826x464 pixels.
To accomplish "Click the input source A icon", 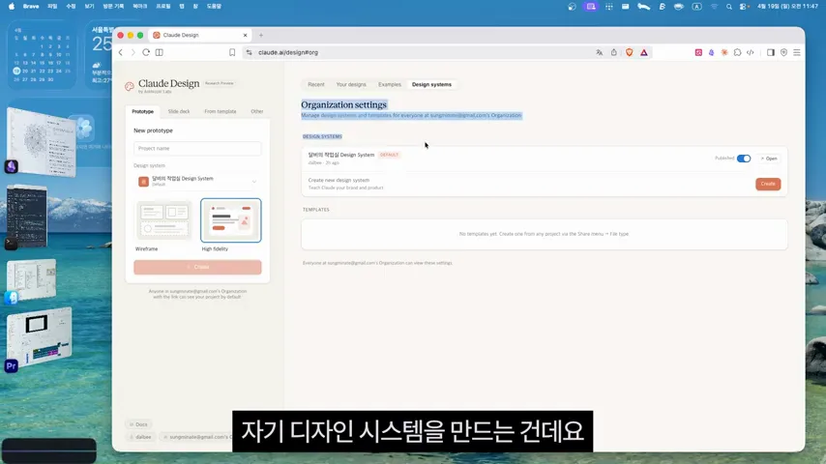I will tap(696, 7).
